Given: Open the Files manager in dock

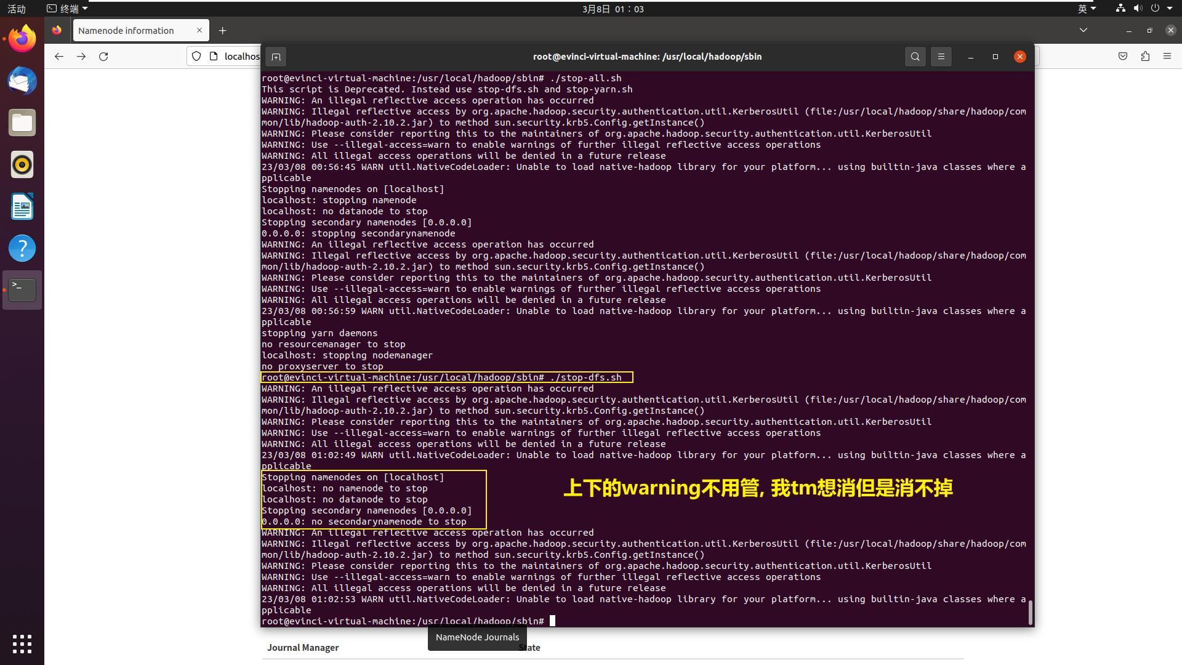Looking at the screenshot, I should coord(22,123).
